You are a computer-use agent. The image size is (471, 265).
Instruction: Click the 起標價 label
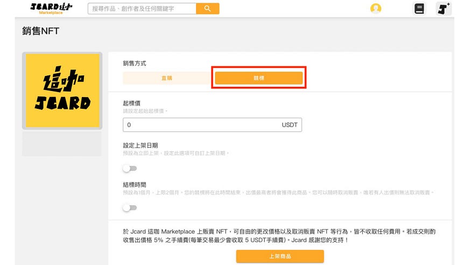click(131, 103)
